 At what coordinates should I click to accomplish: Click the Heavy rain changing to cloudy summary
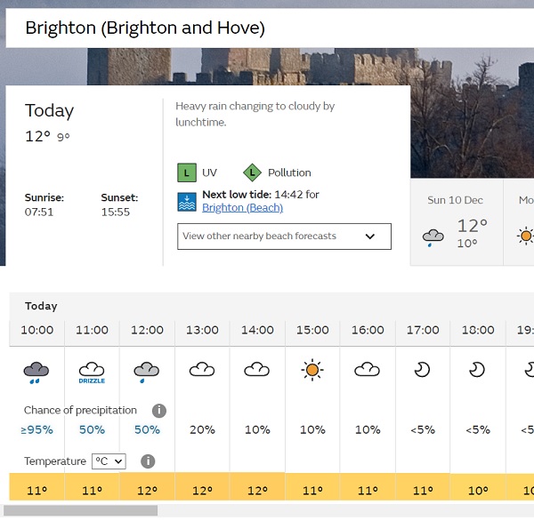(x=255, y=114)
